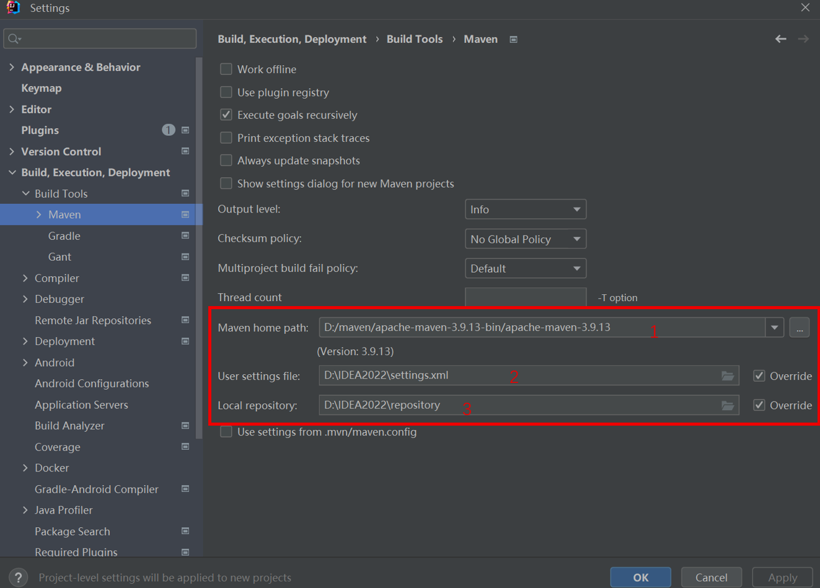The width and height of the screenshot is (820, 588).
Task: Click the Local repository path field
Action: (x=529, y=405)
